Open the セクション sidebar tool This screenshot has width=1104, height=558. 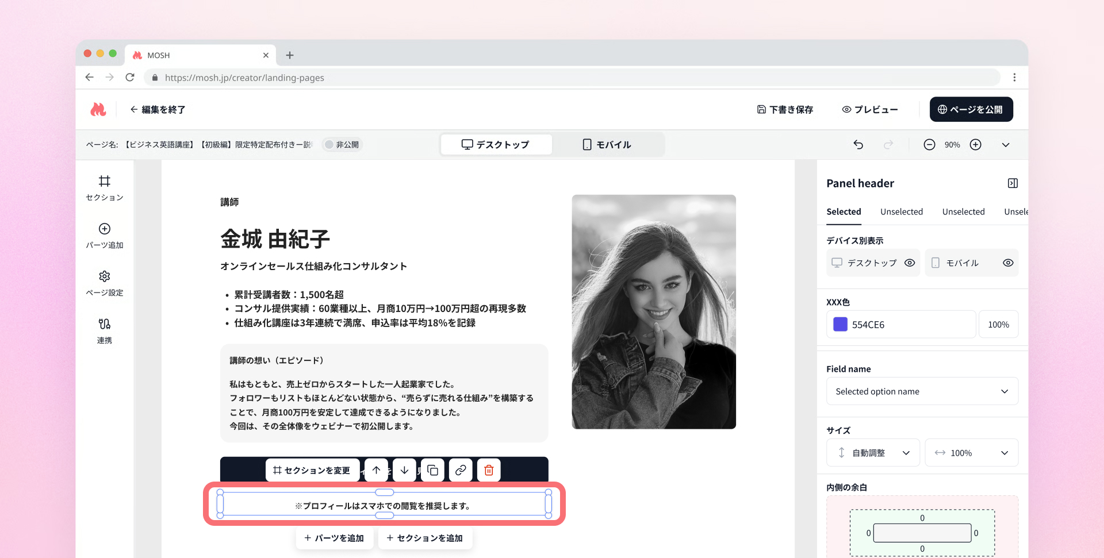[x=104, y=188]
